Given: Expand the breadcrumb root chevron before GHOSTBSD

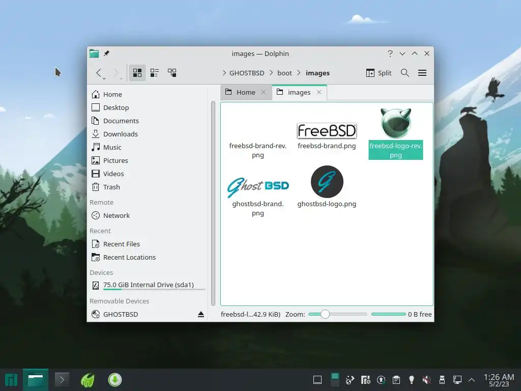Looking at the screenshot, I should coord(224,73).
